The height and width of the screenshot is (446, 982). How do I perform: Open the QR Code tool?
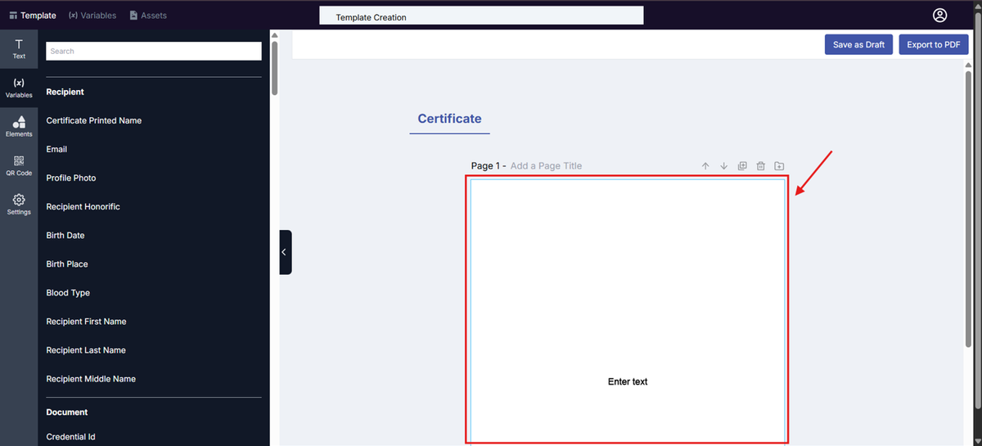click(19, 165)
